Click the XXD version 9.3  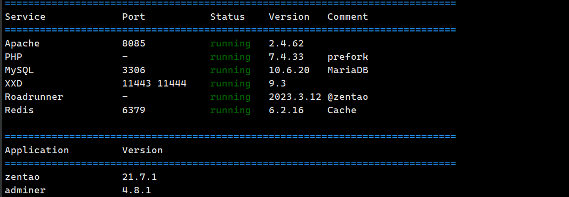[277, 84]
